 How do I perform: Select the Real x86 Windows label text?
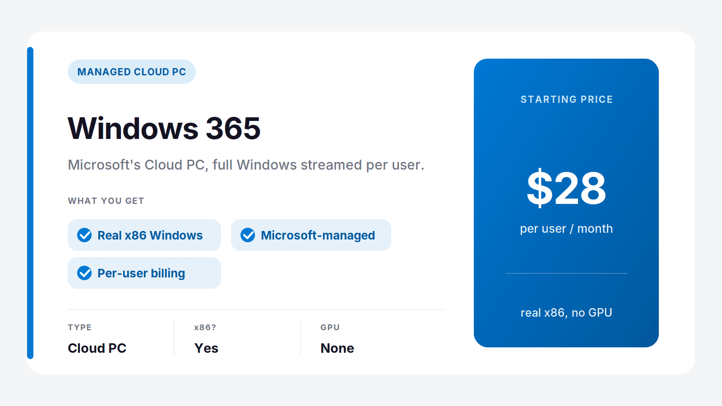point(150,235)
